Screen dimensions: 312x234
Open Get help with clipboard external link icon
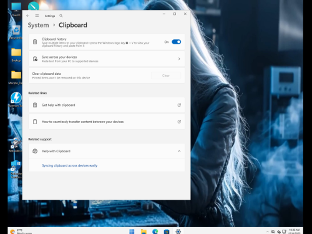point(179,105)
